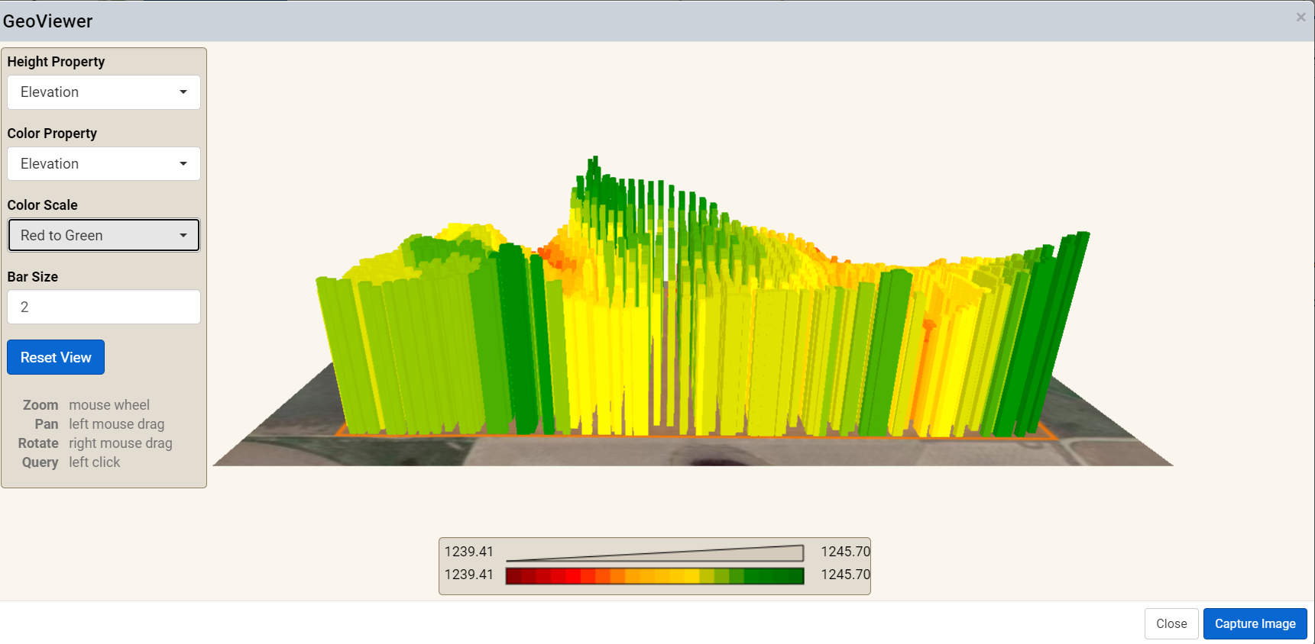Viewport: 1315px width, 644px height.
Task: Click the 'Zoom' hint label
Action: (x=40, y=405)
